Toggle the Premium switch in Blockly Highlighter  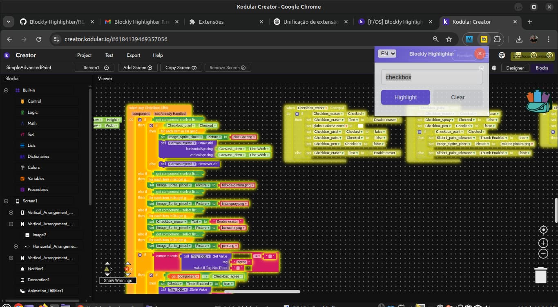tap(464, 55)
